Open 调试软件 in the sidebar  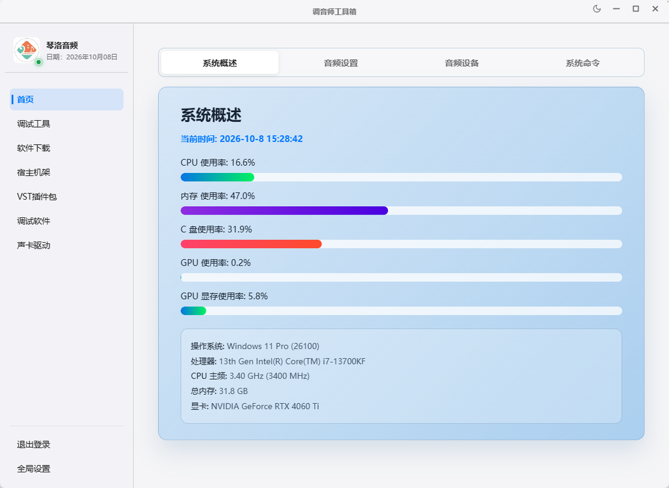coord(67,221)
